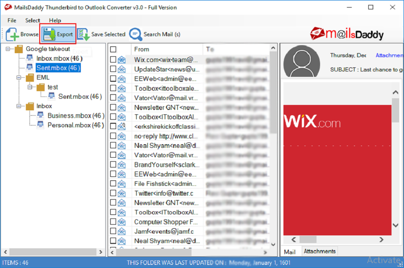Image resolution: width=404 pixels, height=268 pixels.
Task: Click preview pane scroll-right arrow
Action: pos(381,240)
